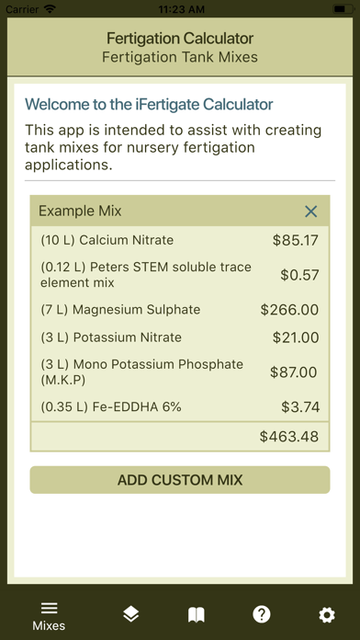Image resolution: width=360 pixels, height=640 pixels.
Task: Open the book guide icon tab
Action: (x=197, y=614)
